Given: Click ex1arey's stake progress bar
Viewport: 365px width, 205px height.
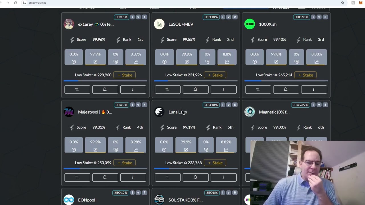Looking at the screenshot, I should [105, 81].
